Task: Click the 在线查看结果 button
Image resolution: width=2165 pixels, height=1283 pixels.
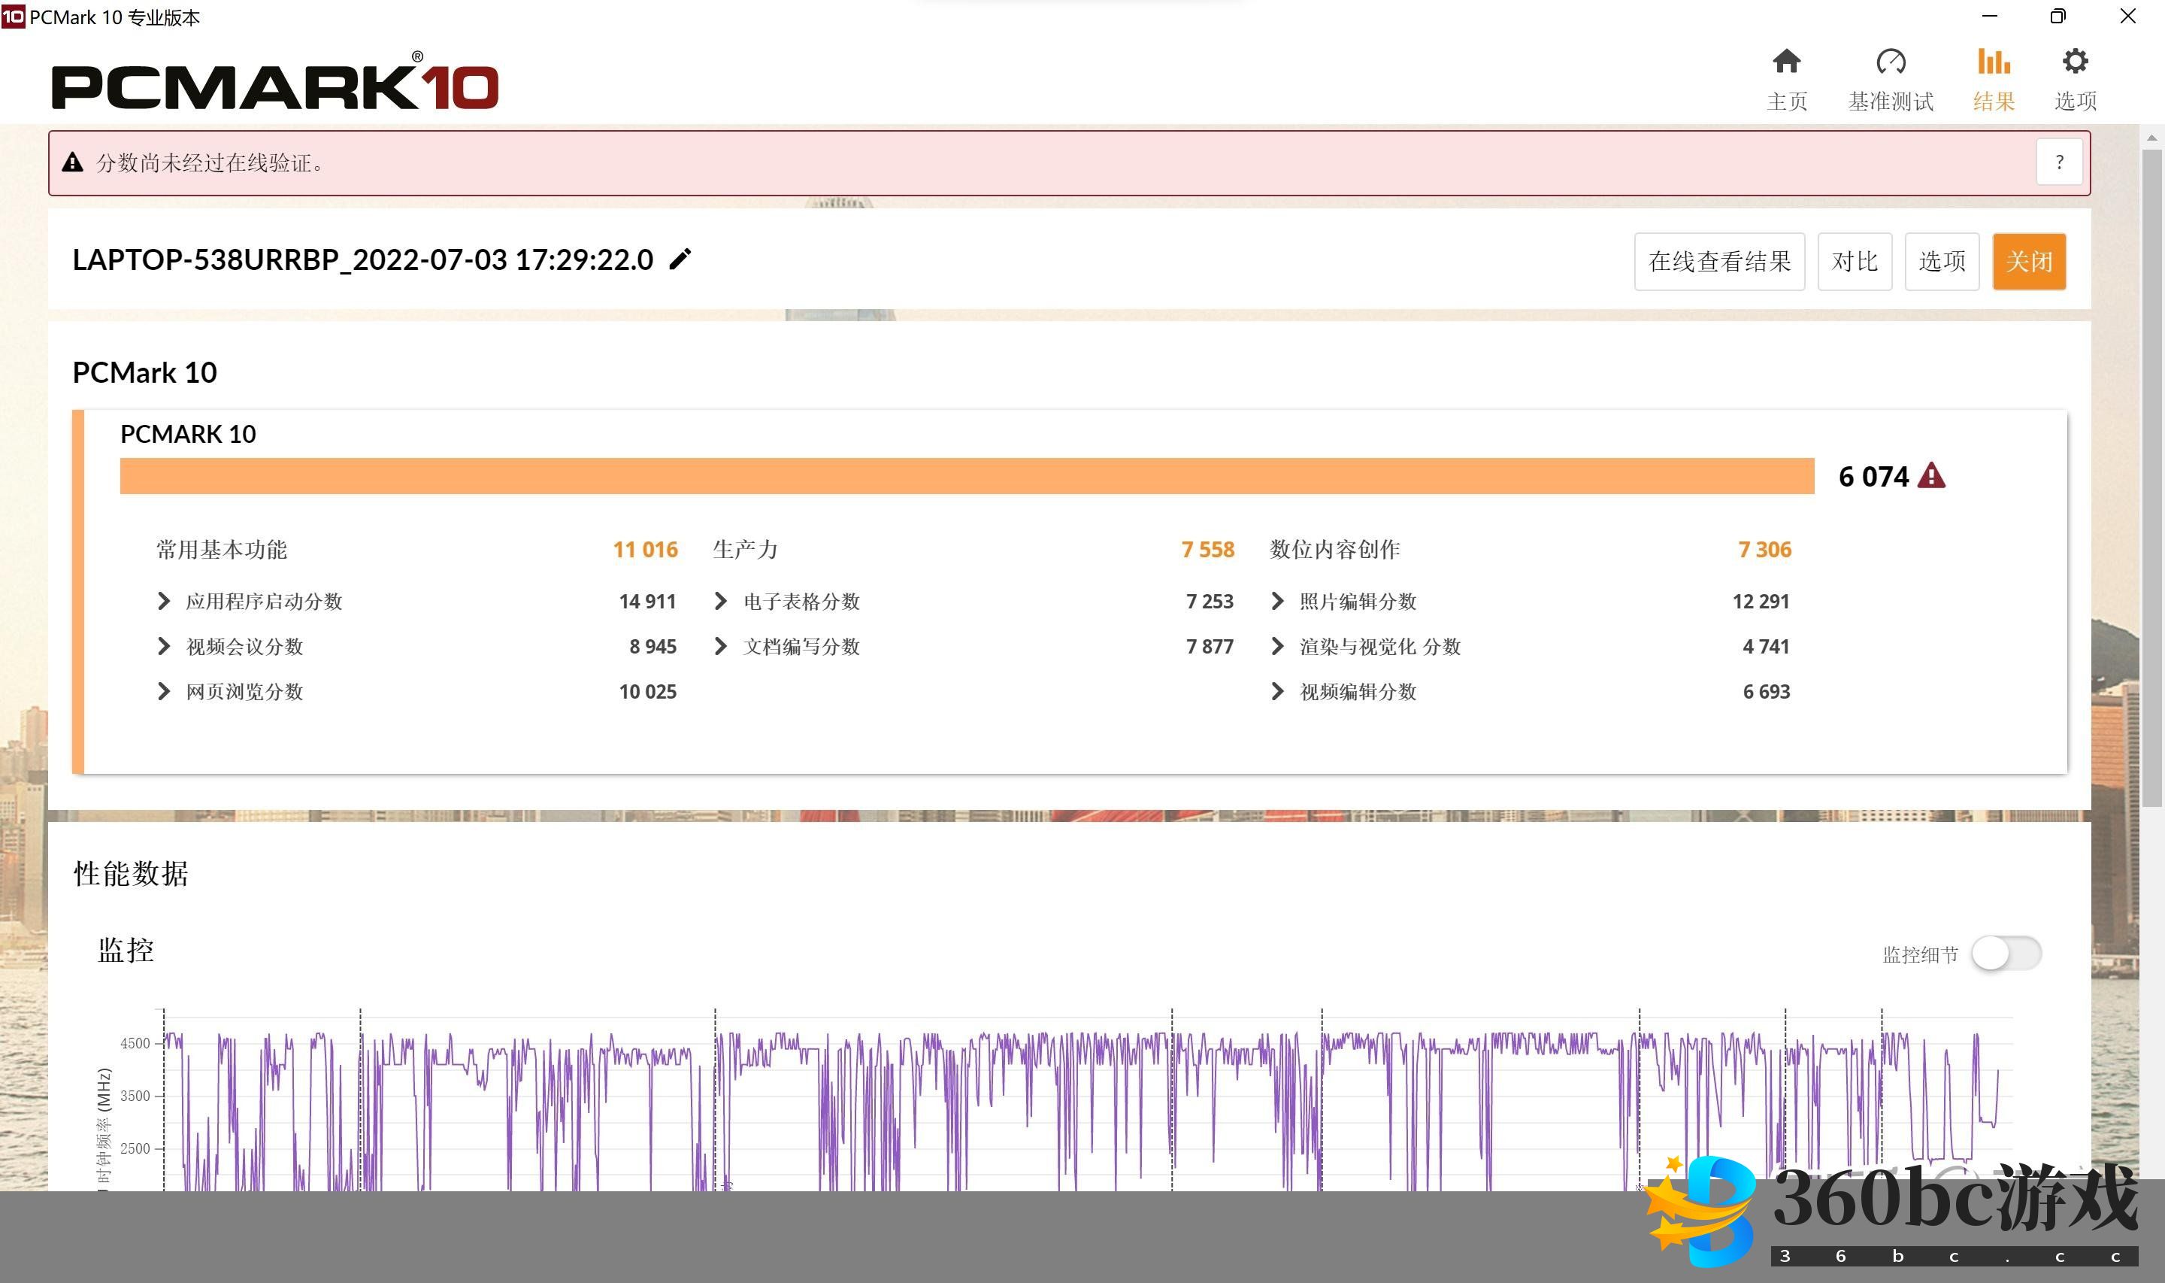Action: click(1718, 261)
